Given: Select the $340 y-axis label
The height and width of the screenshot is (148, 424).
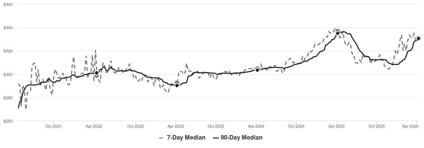Looking at the screenshot, I should click(8, 28).
